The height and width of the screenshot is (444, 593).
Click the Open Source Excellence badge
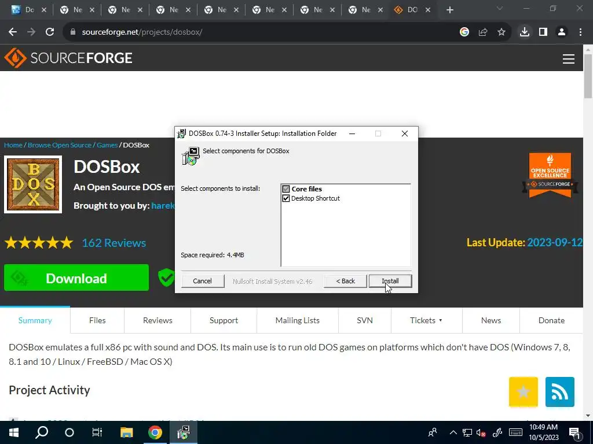pyautogui.click(x=550, y=175)
